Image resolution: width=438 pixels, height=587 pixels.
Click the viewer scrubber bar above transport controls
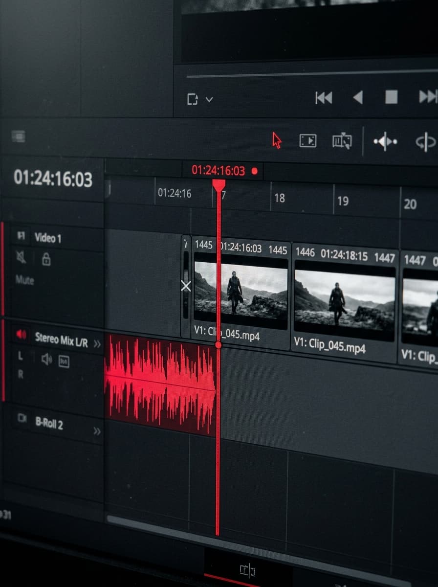point(312,74)
